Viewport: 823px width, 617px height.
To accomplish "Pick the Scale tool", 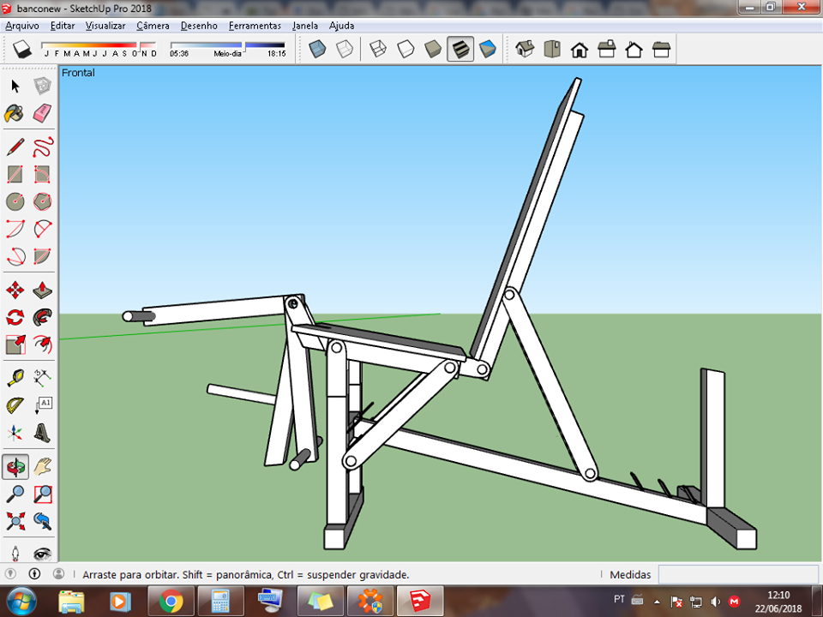I will pos(15,344).
